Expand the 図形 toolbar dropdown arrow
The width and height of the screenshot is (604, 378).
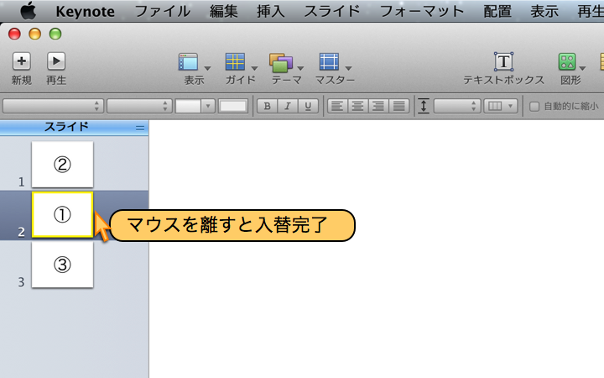pos(582,68)
